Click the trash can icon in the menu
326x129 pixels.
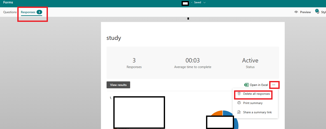239,94
